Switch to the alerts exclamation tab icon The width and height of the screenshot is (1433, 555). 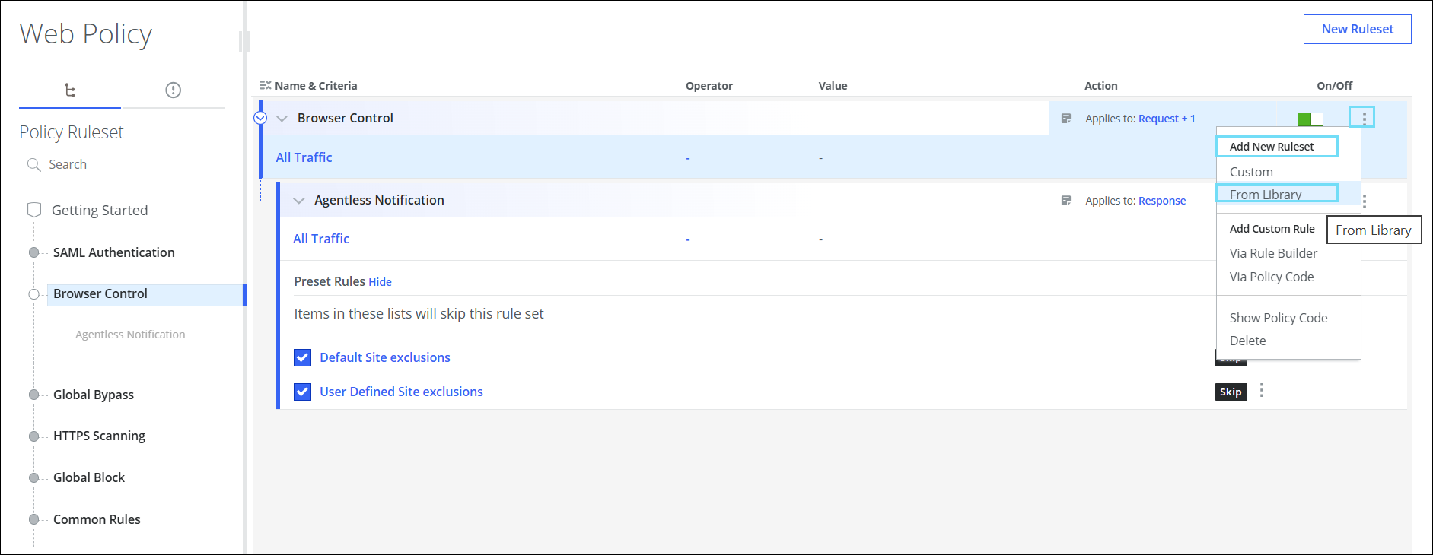coord(173,90)
